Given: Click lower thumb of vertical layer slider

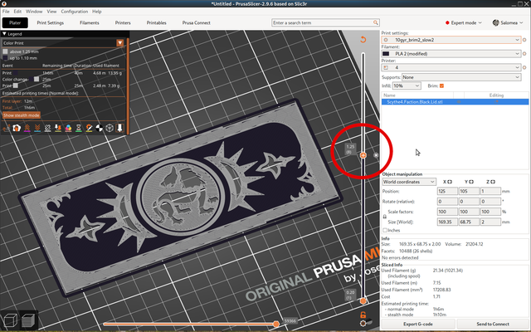Looking at the screenshot, I should point(363,300).
